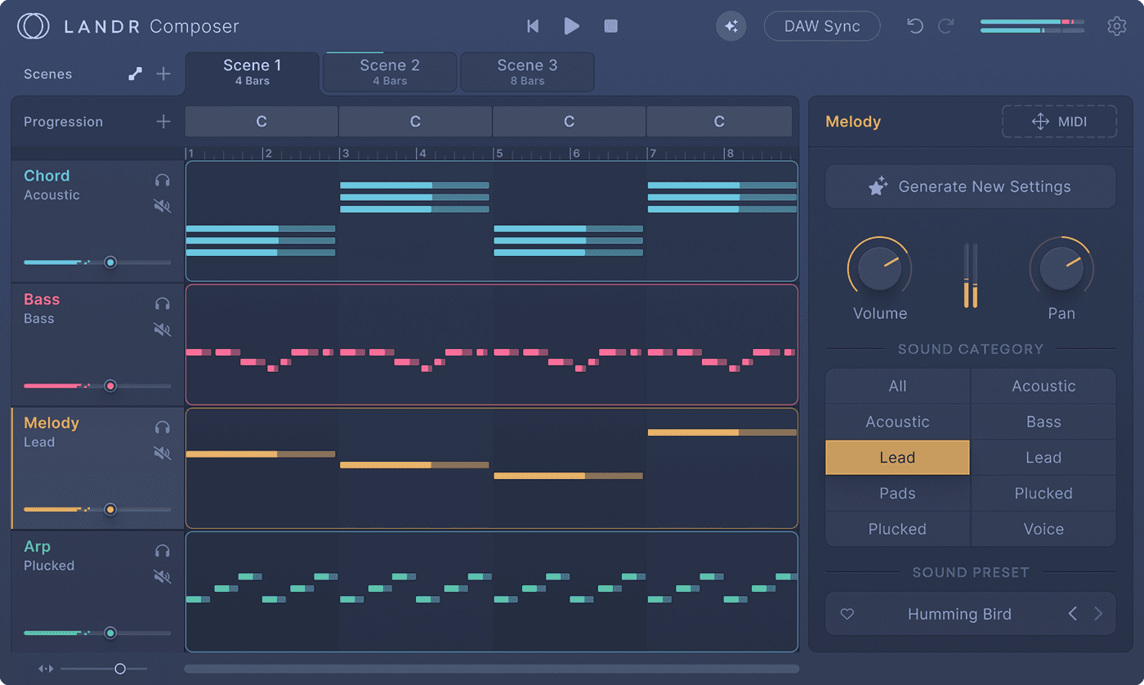Select the first C chord block

pyautogui.click(x=261, y=122)
